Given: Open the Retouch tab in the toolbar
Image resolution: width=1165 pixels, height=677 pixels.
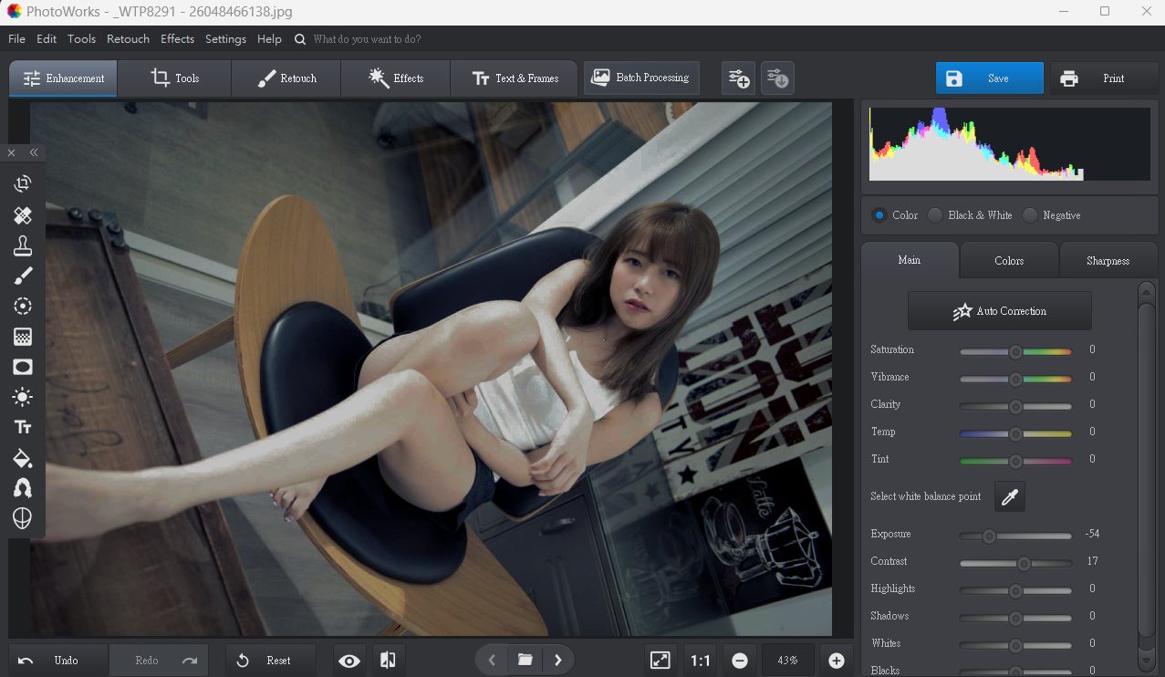Looking at the screenshot, I should coord(286,78).
